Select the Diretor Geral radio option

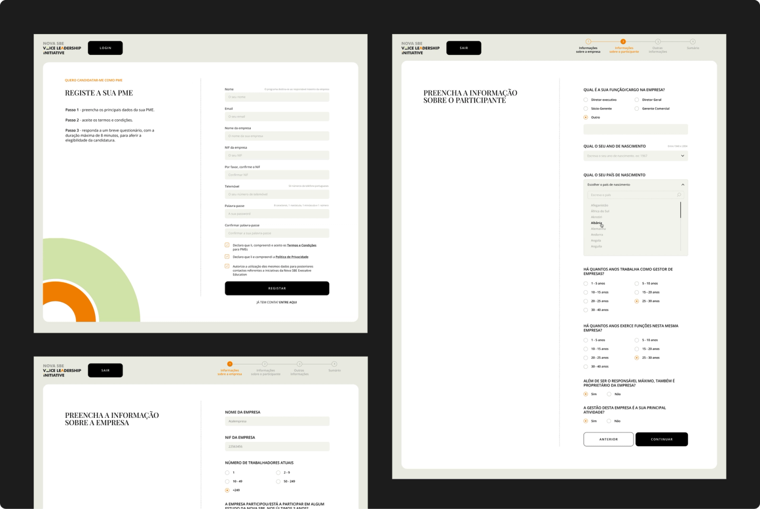636,100
